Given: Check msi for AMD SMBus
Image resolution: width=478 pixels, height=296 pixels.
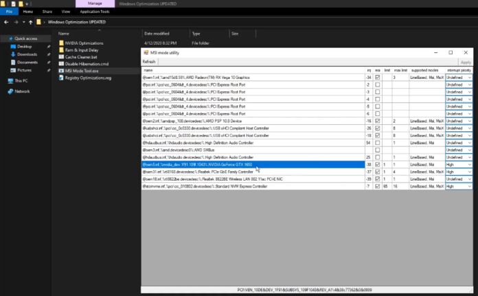Looking at the screenshot, I should coord(378,150).
